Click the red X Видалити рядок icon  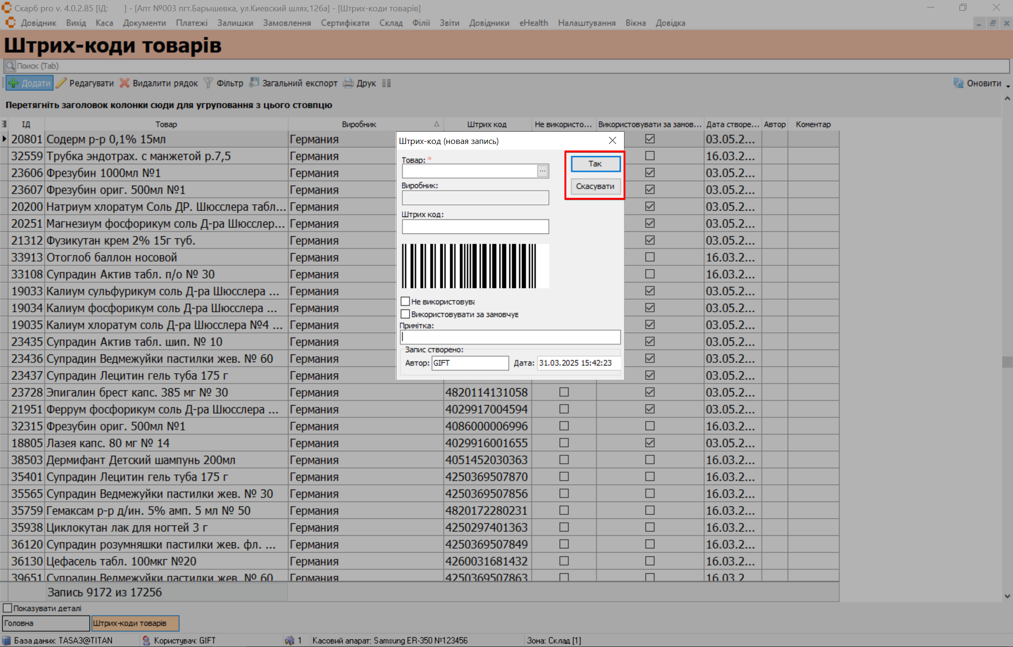[124, 83]
